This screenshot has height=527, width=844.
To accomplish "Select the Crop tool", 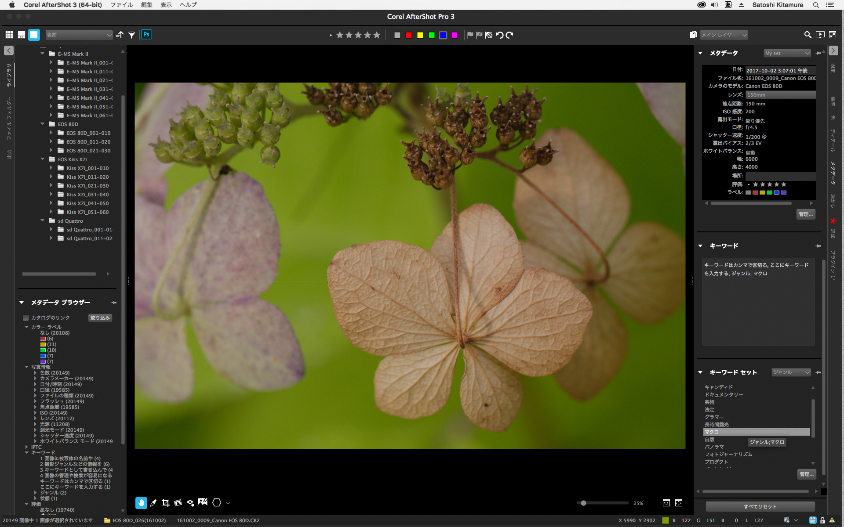I will 165,503.
